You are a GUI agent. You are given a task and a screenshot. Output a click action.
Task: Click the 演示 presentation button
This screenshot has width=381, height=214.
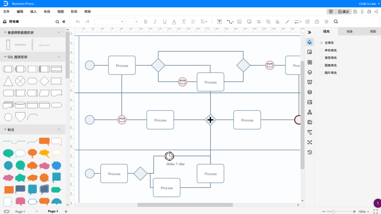[x=343, y=12]
